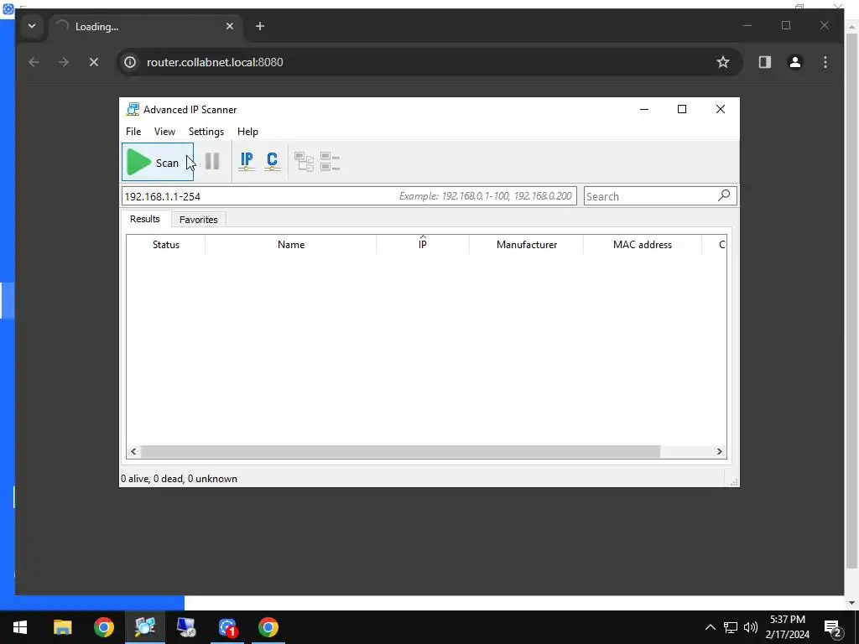Click the first Chrome taskbar icon
Image resolution: width=859 pixels, height=644 pixels.
pyautogui.click(x=103, y=627)
